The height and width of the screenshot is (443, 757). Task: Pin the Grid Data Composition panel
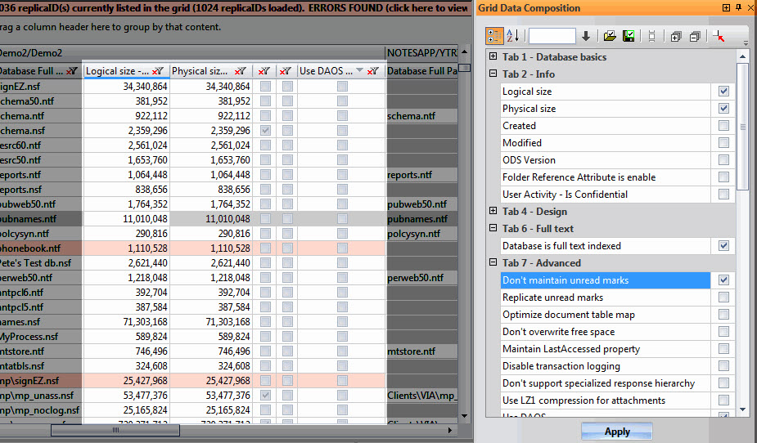click(738, 8)
